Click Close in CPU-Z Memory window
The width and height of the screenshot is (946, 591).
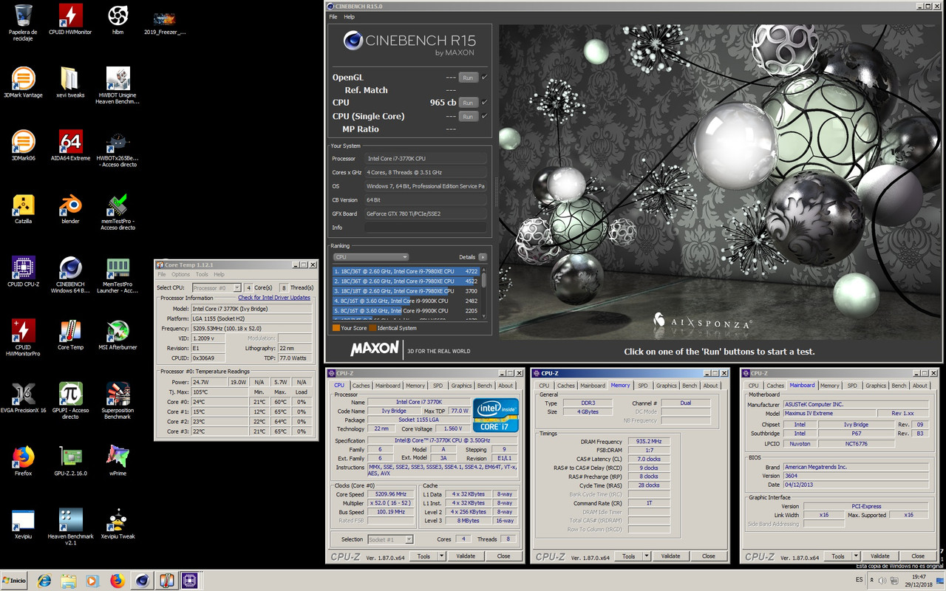pos(708,556)
